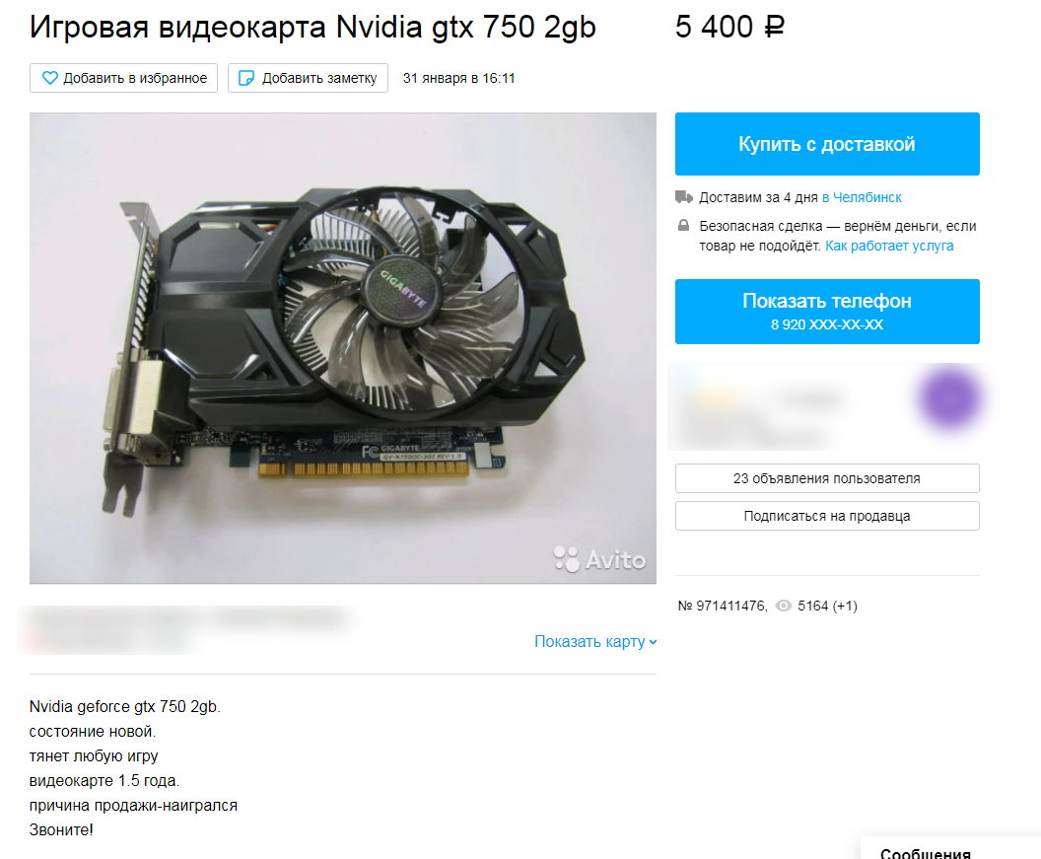Click the eye views counter icon
1041x859 pixels.
[x=784, y=606]
